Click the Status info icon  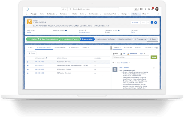click(85, 30)
